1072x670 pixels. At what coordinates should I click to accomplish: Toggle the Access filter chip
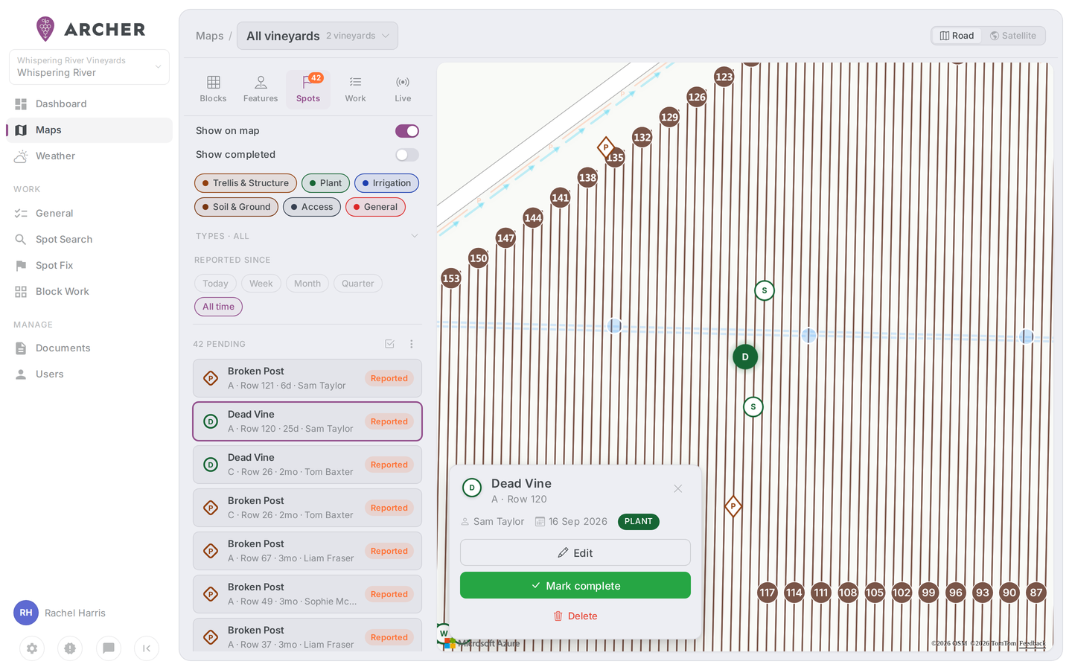[x=312, y=207]
